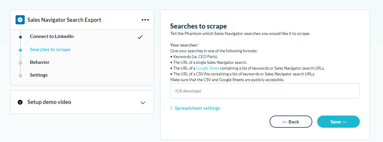Click the Searches to scrape heading
This screenshot has height=142, width=383.
coord(199,26)
